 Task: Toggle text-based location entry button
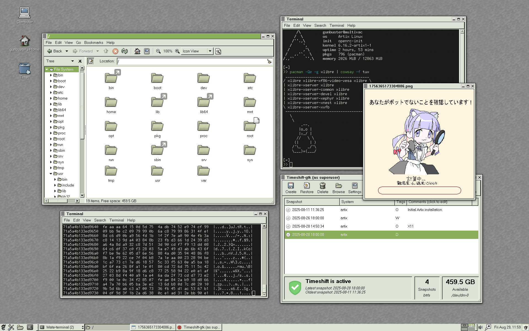(x=91, y=61)
